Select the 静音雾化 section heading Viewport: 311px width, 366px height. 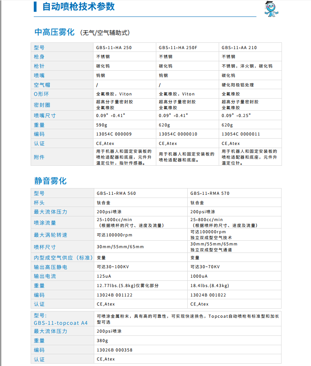click(x=50, y=181)
